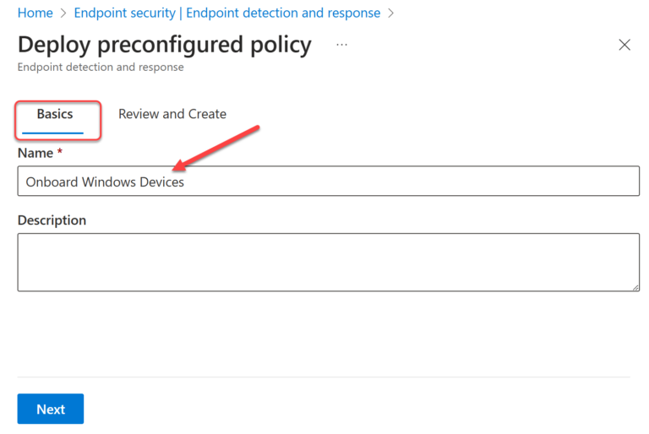Click the Endpoint detection and response subtitle
Image resolution: width=649 pixels, height=434 pixels.
pyautogui.click(x=101, y=67)
